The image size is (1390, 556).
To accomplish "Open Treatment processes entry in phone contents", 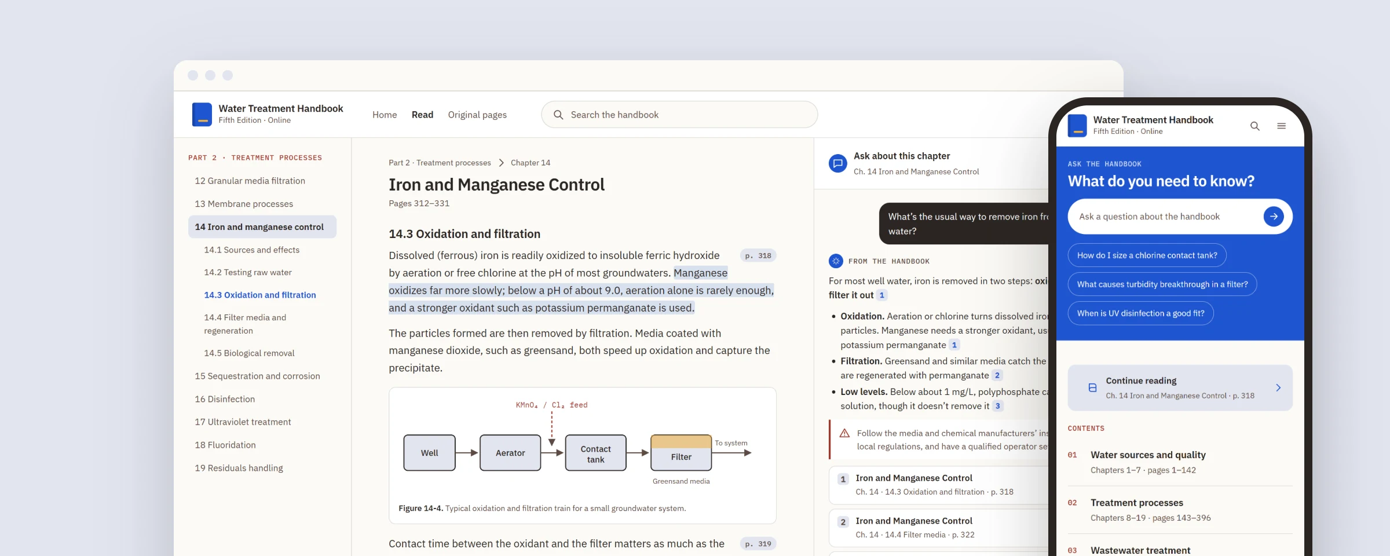I will point(1180,510).
